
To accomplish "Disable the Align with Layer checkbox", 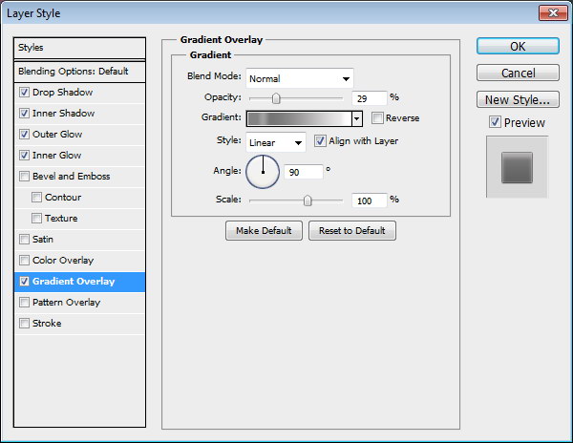I will coord(320,141).
